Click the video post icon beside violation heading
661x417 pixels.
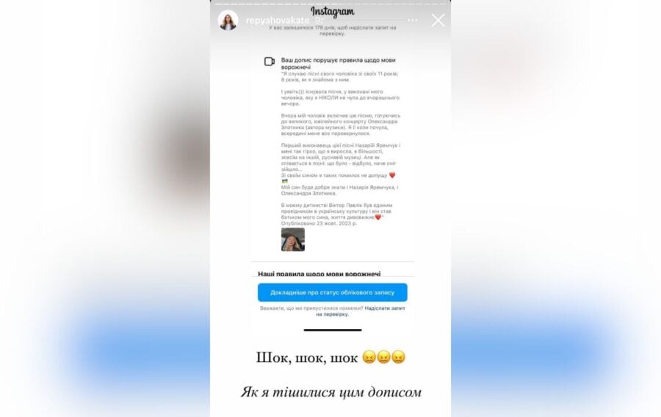pos(270,62)
